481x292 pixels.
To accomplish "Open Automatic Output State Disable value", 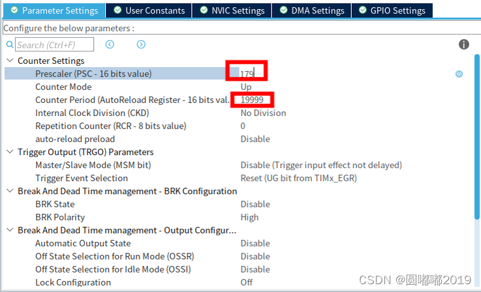I will tap(255, 243).
